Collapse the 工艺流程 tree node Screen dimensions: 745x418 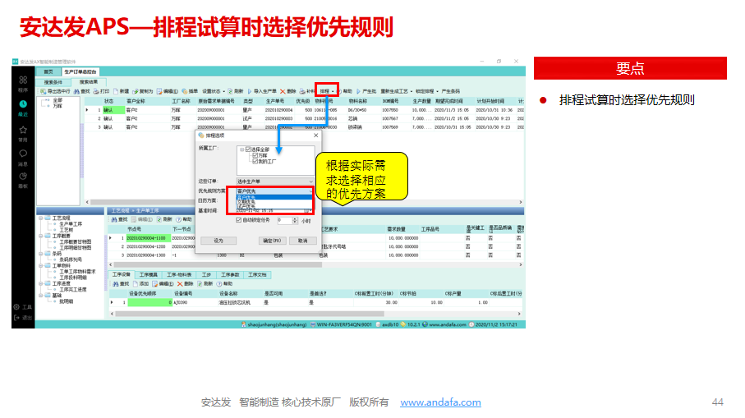pos(41,218)
